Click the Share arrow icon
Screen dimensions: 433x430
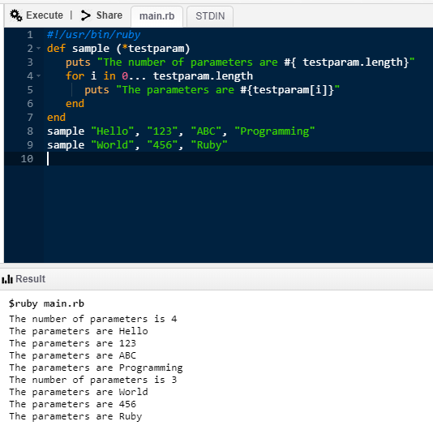pyautogui.click(x=86, y=15)
